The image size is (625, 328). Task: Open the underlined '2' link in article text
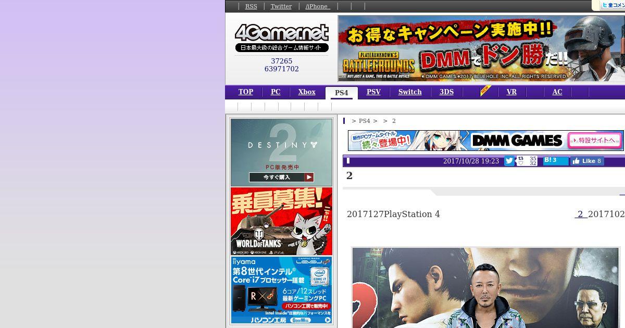(x=581, y=215)
